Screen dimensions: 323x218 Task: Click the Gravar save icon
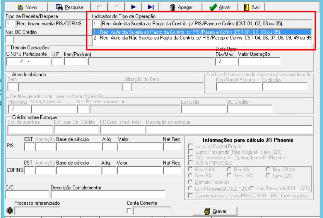207,211
